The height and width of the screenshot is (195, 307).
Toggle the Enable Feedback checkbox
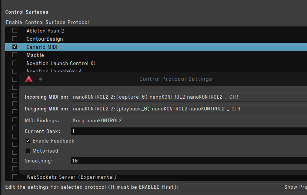(x=28, y=141)
